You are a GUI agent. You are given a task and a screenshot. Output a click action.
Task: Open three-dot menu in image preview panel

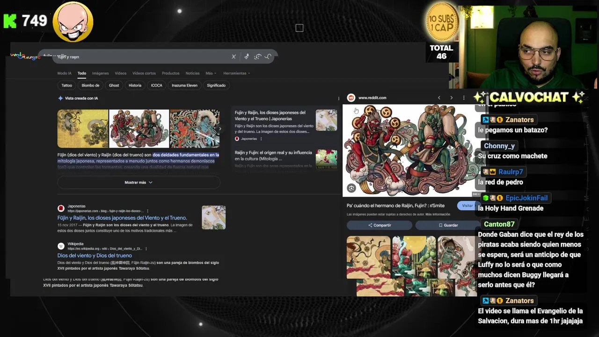pos(464,98)
